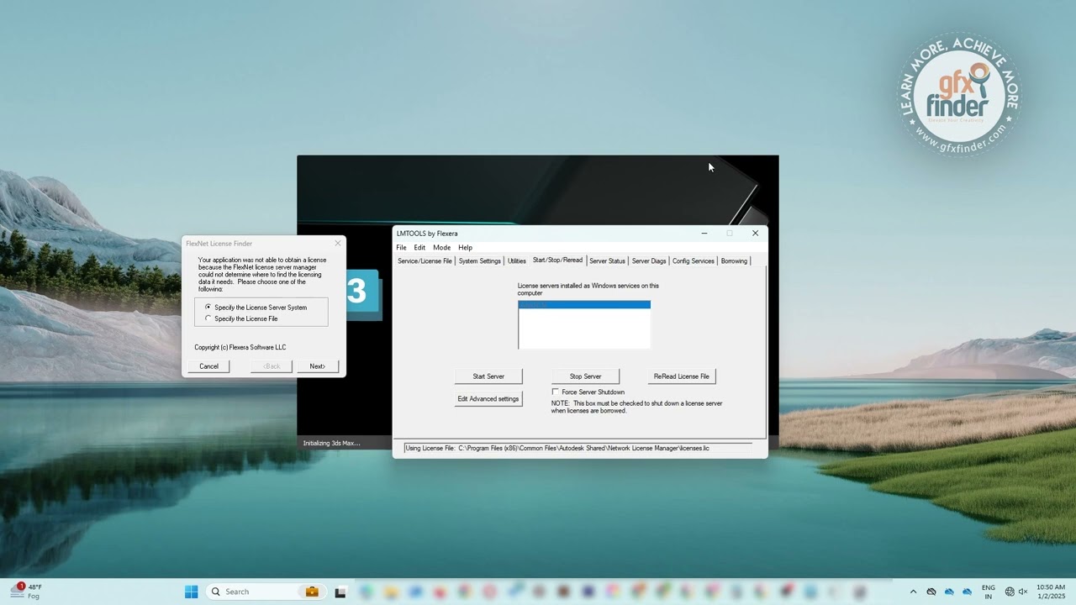
Task: Open the network globe tray icon
Action: point(1010,592)
